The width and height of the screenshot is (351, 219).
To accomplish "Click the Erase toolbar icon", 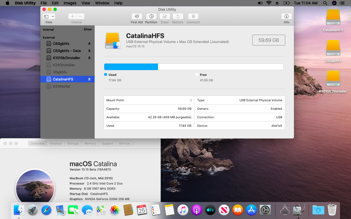I will [x=165, y=16].
